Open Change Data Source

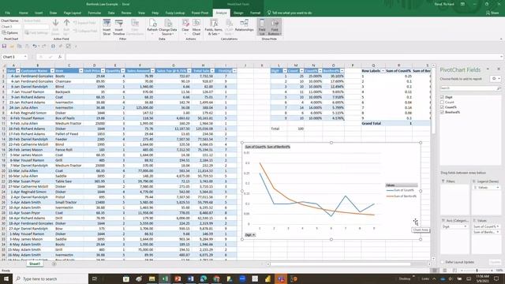pos(168,27)
